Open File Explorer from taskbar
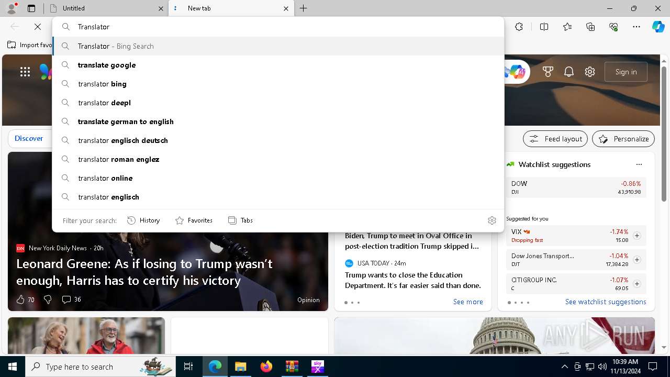The image size is (670, 377). 240,367
